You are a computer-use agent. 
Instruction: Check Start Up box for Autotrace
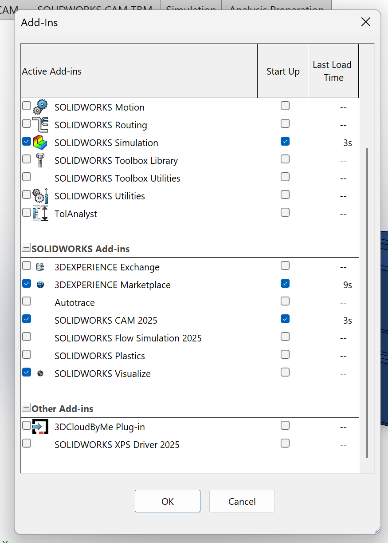point(285,301)
